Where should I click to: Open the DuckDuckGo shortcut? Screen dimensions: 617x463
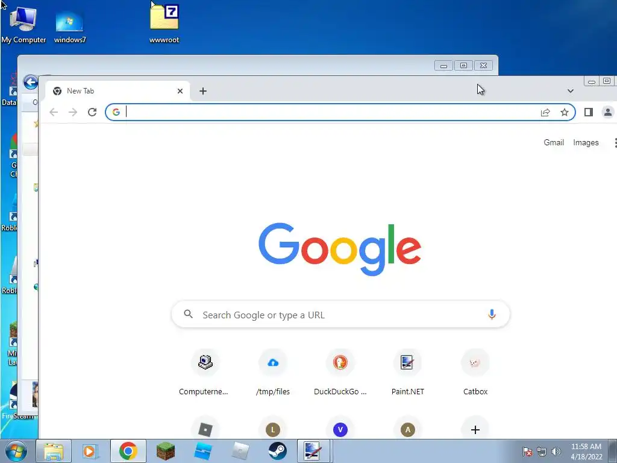[x=340, y=372]
